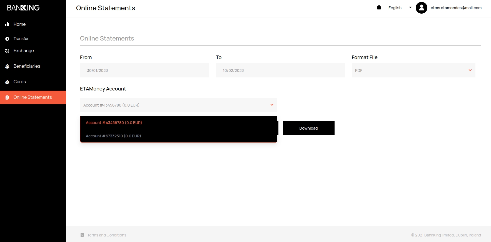
Task: Click the Online Statements document icon
Action: pos(7,97)
